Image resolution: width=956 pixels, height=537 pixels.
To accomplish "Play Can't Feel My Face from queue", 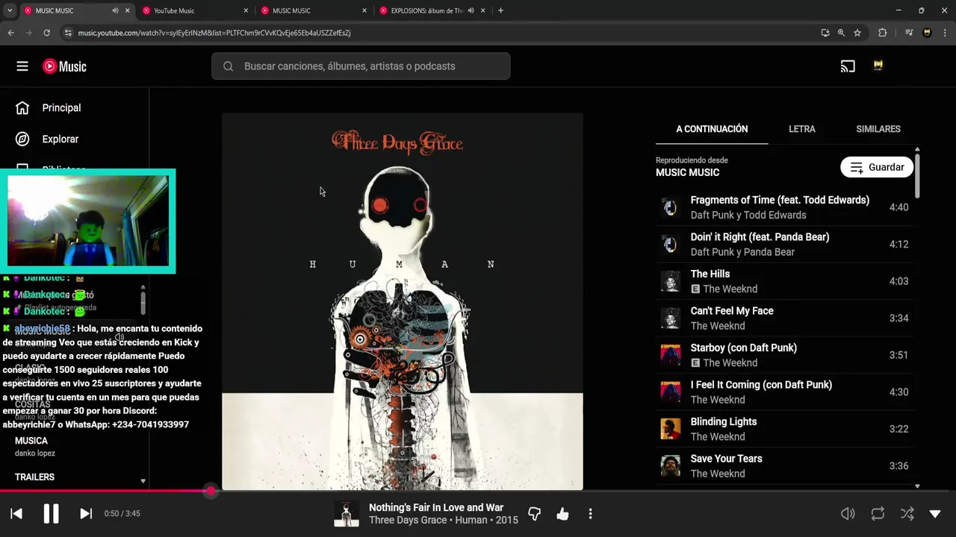I will click(x=784, y=318).
